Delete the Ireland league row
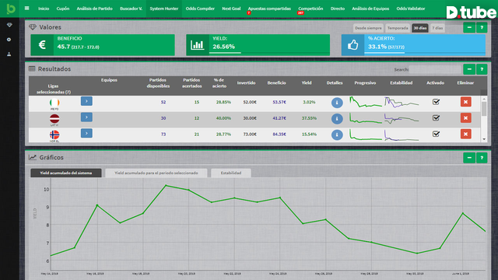This screenshot has height=280, width=498. pyautogui.click(x=465, y=102)
